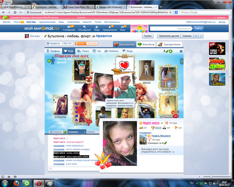Open the Поиск tab in game
This screenshot has height=187, width=234.
[x=83, y=51]
